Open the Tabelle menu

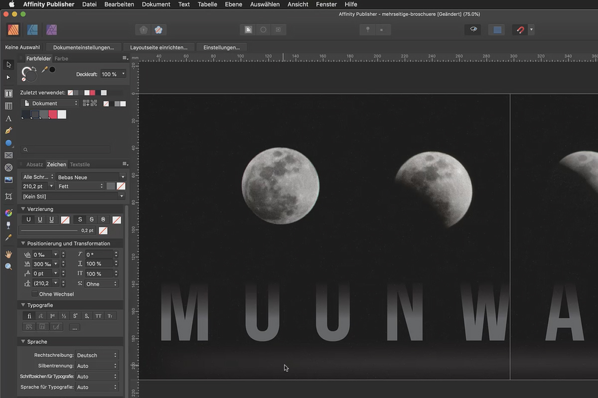207,4
